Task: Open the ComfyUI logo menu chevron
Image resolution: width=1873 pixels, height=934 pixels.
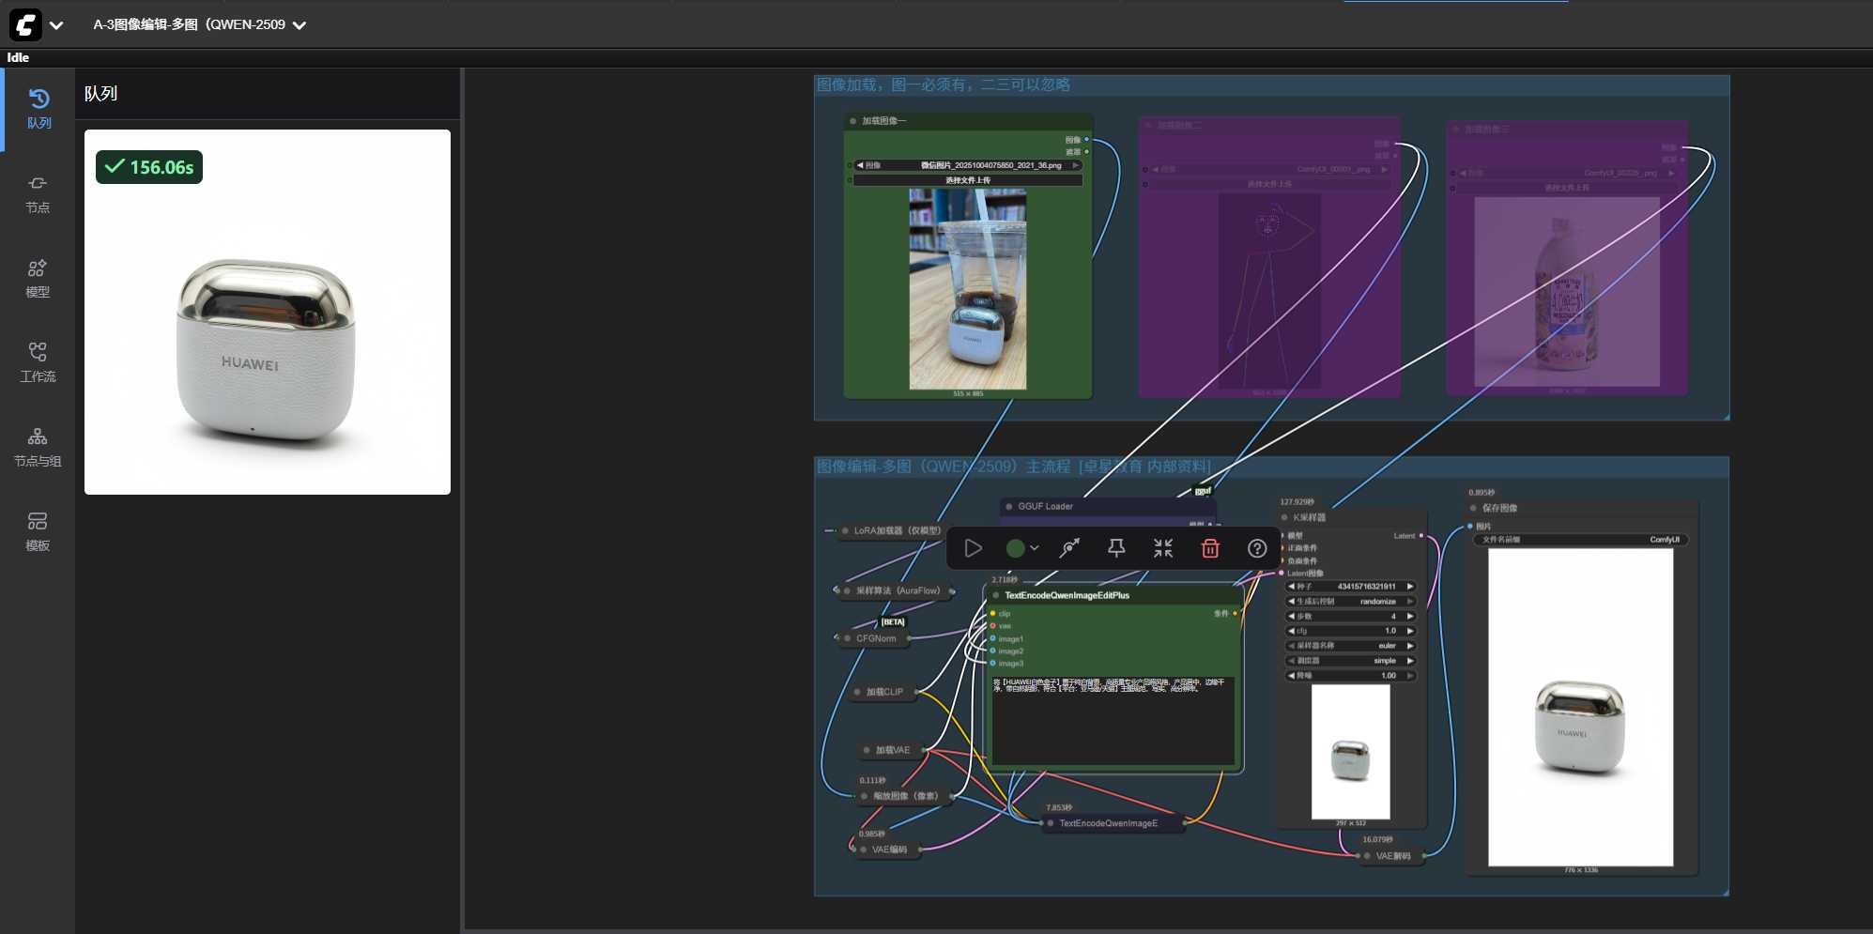Action: coord(56,25)
